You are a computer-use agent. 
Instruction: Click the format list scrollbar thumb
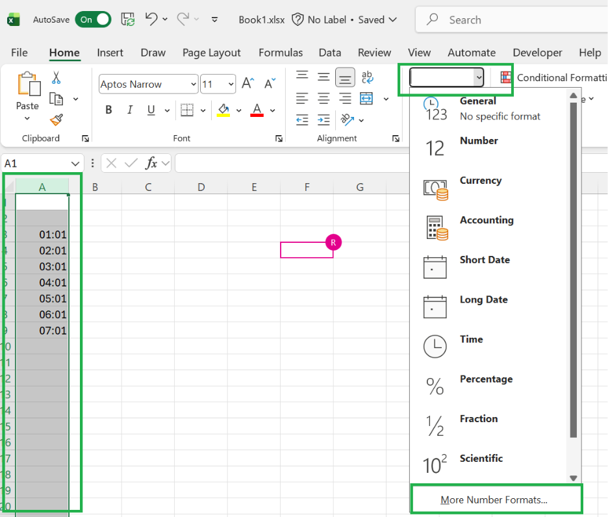point(574,270)
